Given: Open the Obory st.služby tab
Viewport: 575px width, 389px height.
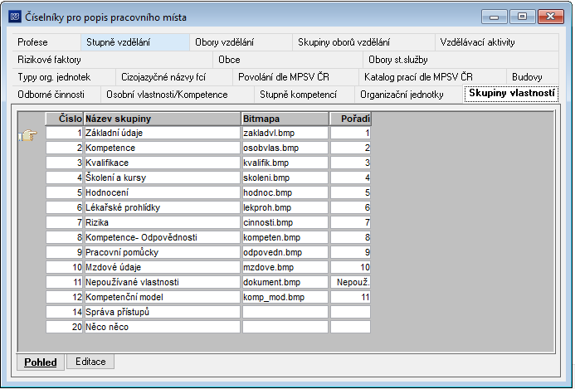Looking at the screenshot, I should click(461, 60).
